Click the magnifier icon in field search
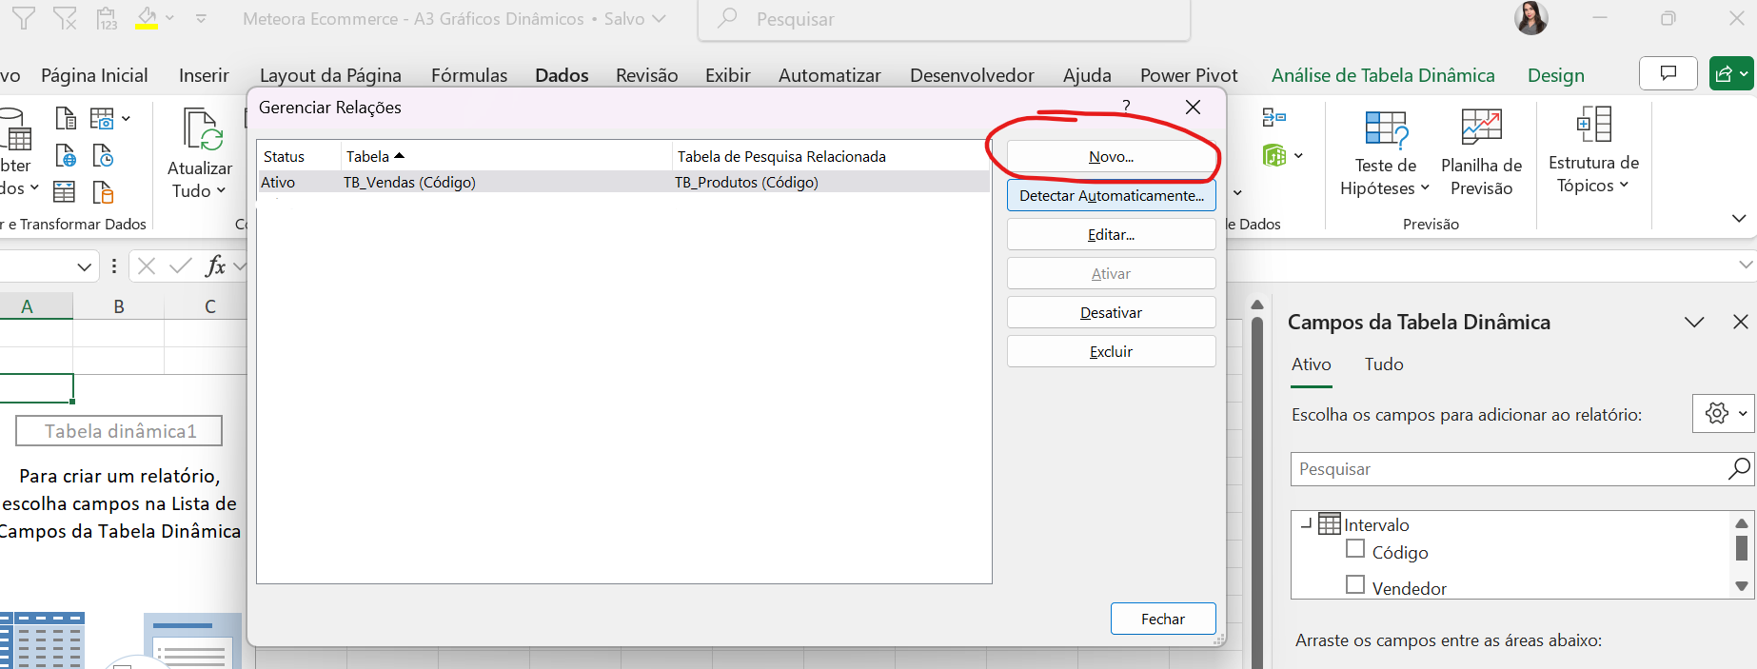This screenshot has height=669, width=1757. tap(1739, 468)
